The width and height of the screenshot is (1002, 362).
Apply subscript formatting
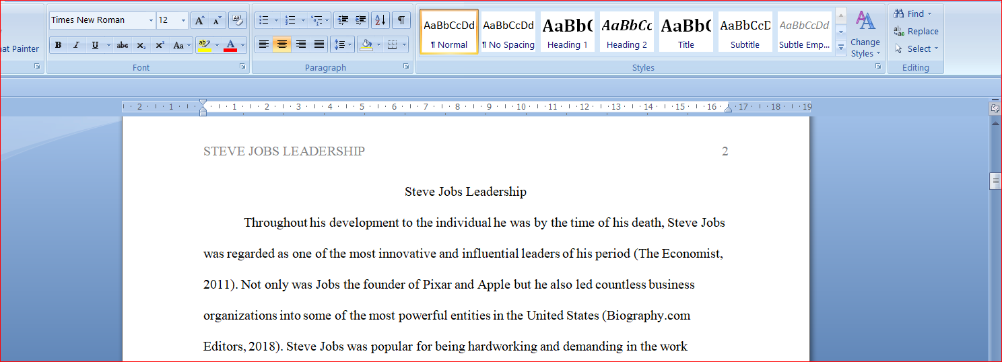click(x=141, y=45)
